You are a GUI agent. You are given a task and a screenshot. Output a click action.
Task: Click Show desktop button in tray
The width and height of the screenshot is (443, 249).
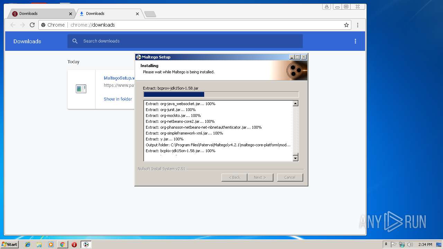pos(439,245)
